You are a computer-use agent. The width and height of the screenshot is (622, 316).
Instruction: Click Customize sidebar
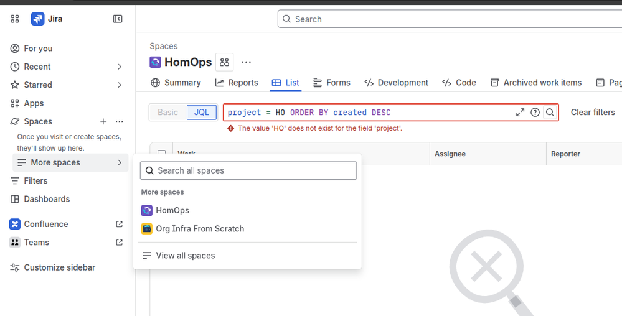click(60, 267)
